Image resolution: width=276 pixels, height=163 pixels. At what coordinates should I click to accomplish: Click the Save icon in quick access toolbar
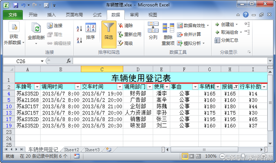point(16,5)
